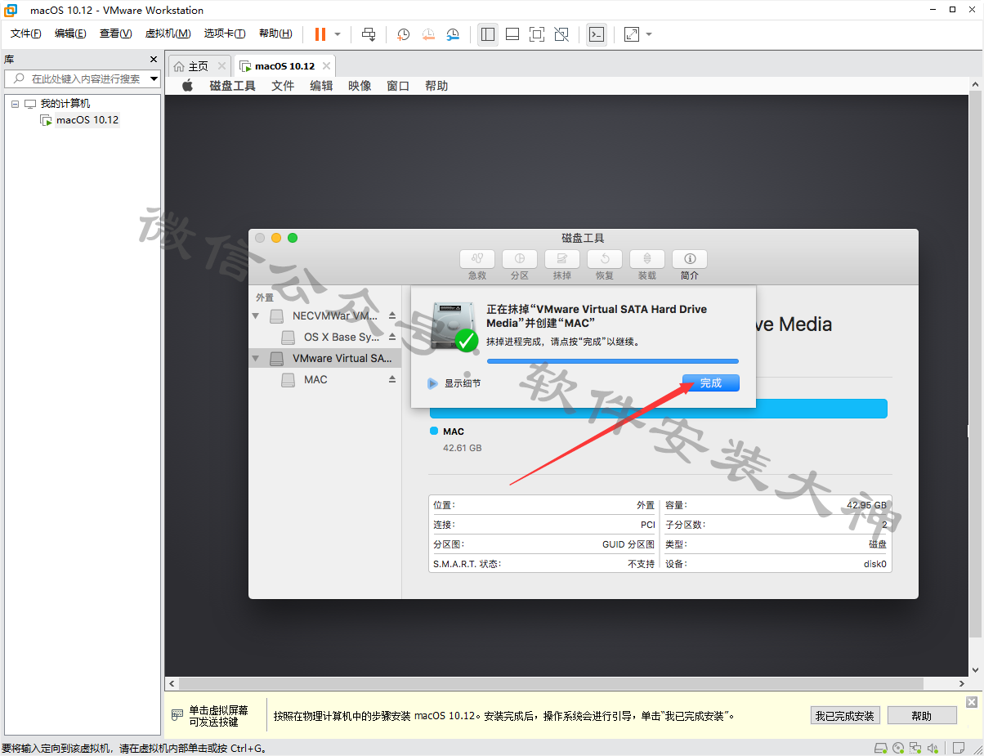Eject the OS X Base Sy... volume
The height and width of the screenshot is (756, 984).
392,337
